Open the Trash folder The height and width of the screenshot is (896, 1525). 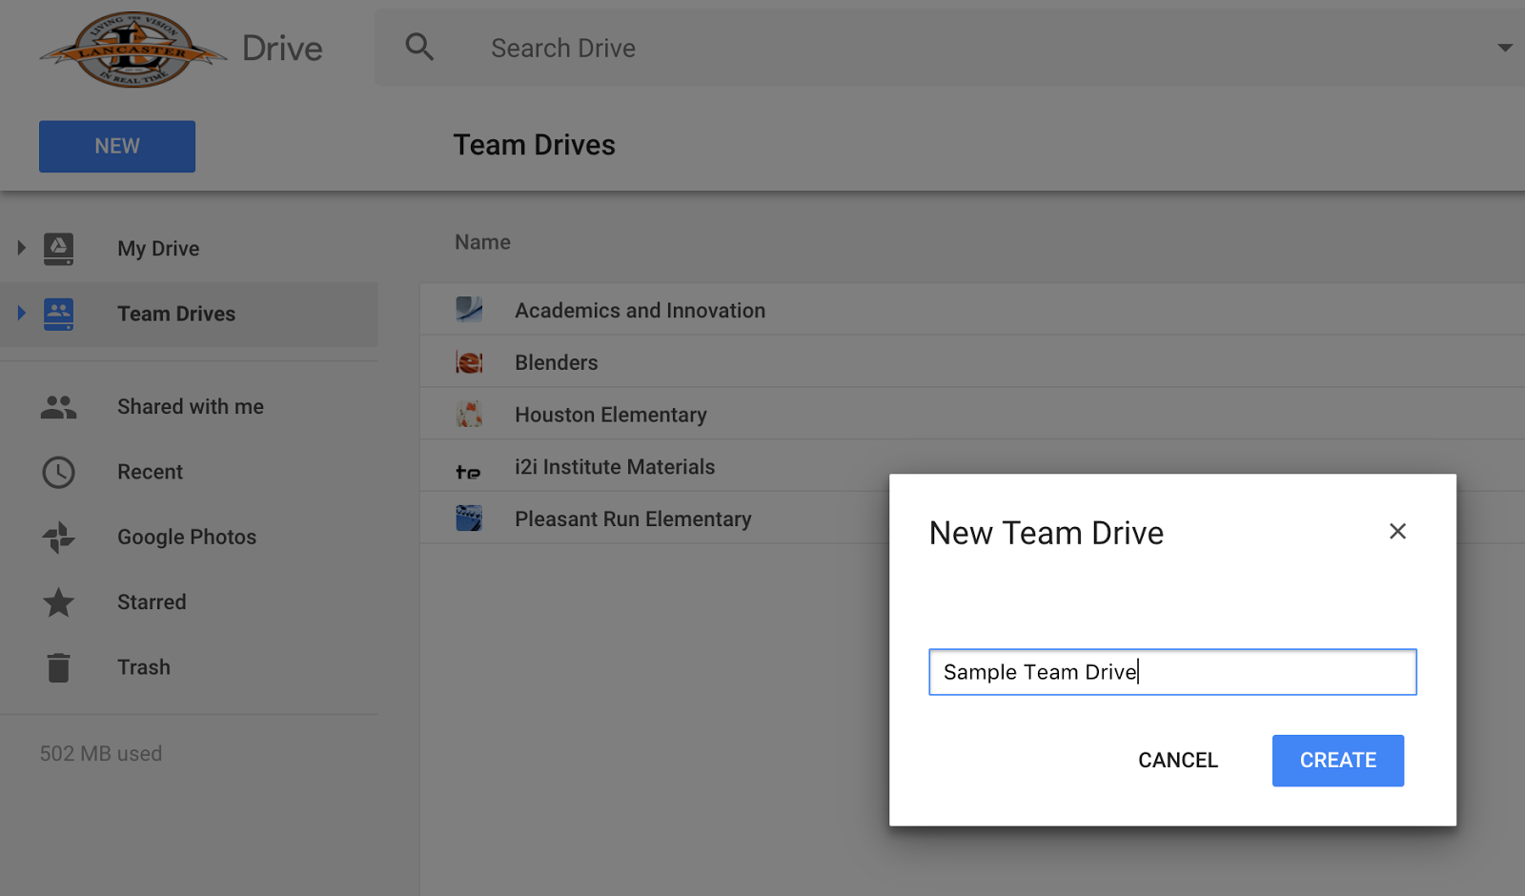pyautogui.click(x=144, y=667)
